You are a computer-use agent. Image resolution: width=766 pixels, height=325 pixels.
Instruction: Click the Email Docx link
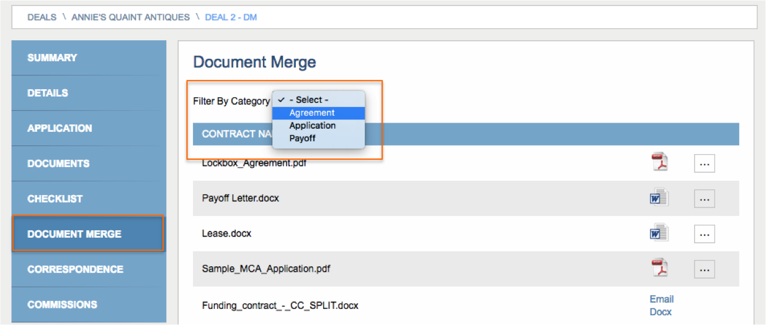pyautogui.click(x=662, y=305)
